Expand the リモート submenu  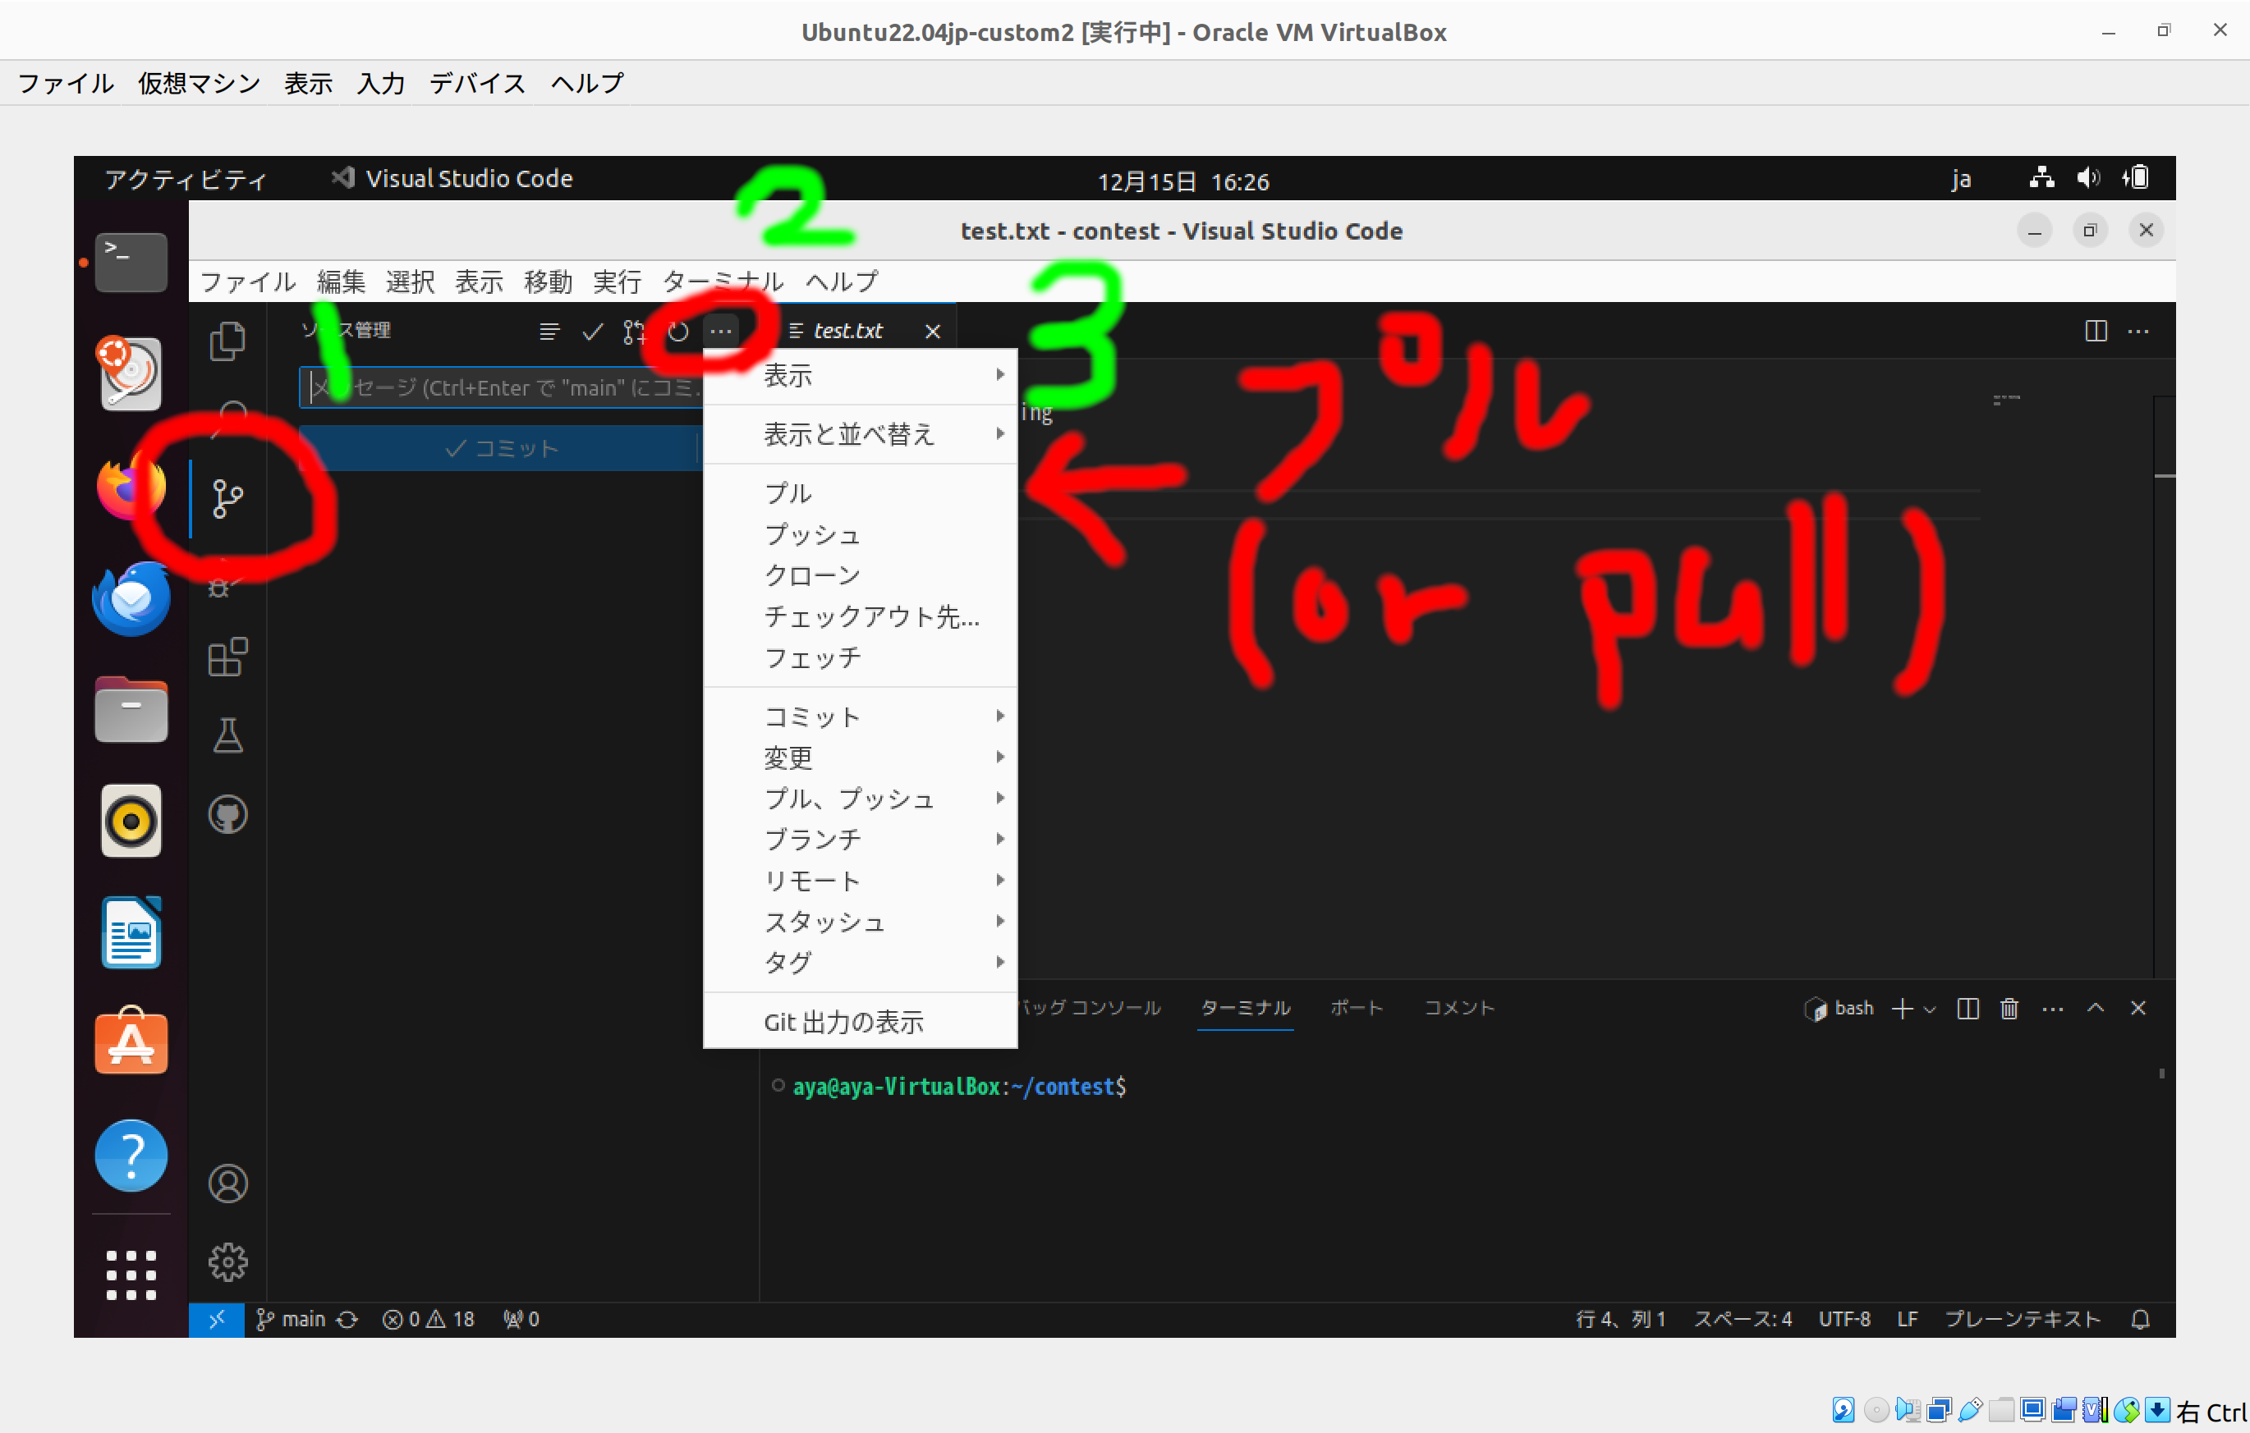pos(860,881)
